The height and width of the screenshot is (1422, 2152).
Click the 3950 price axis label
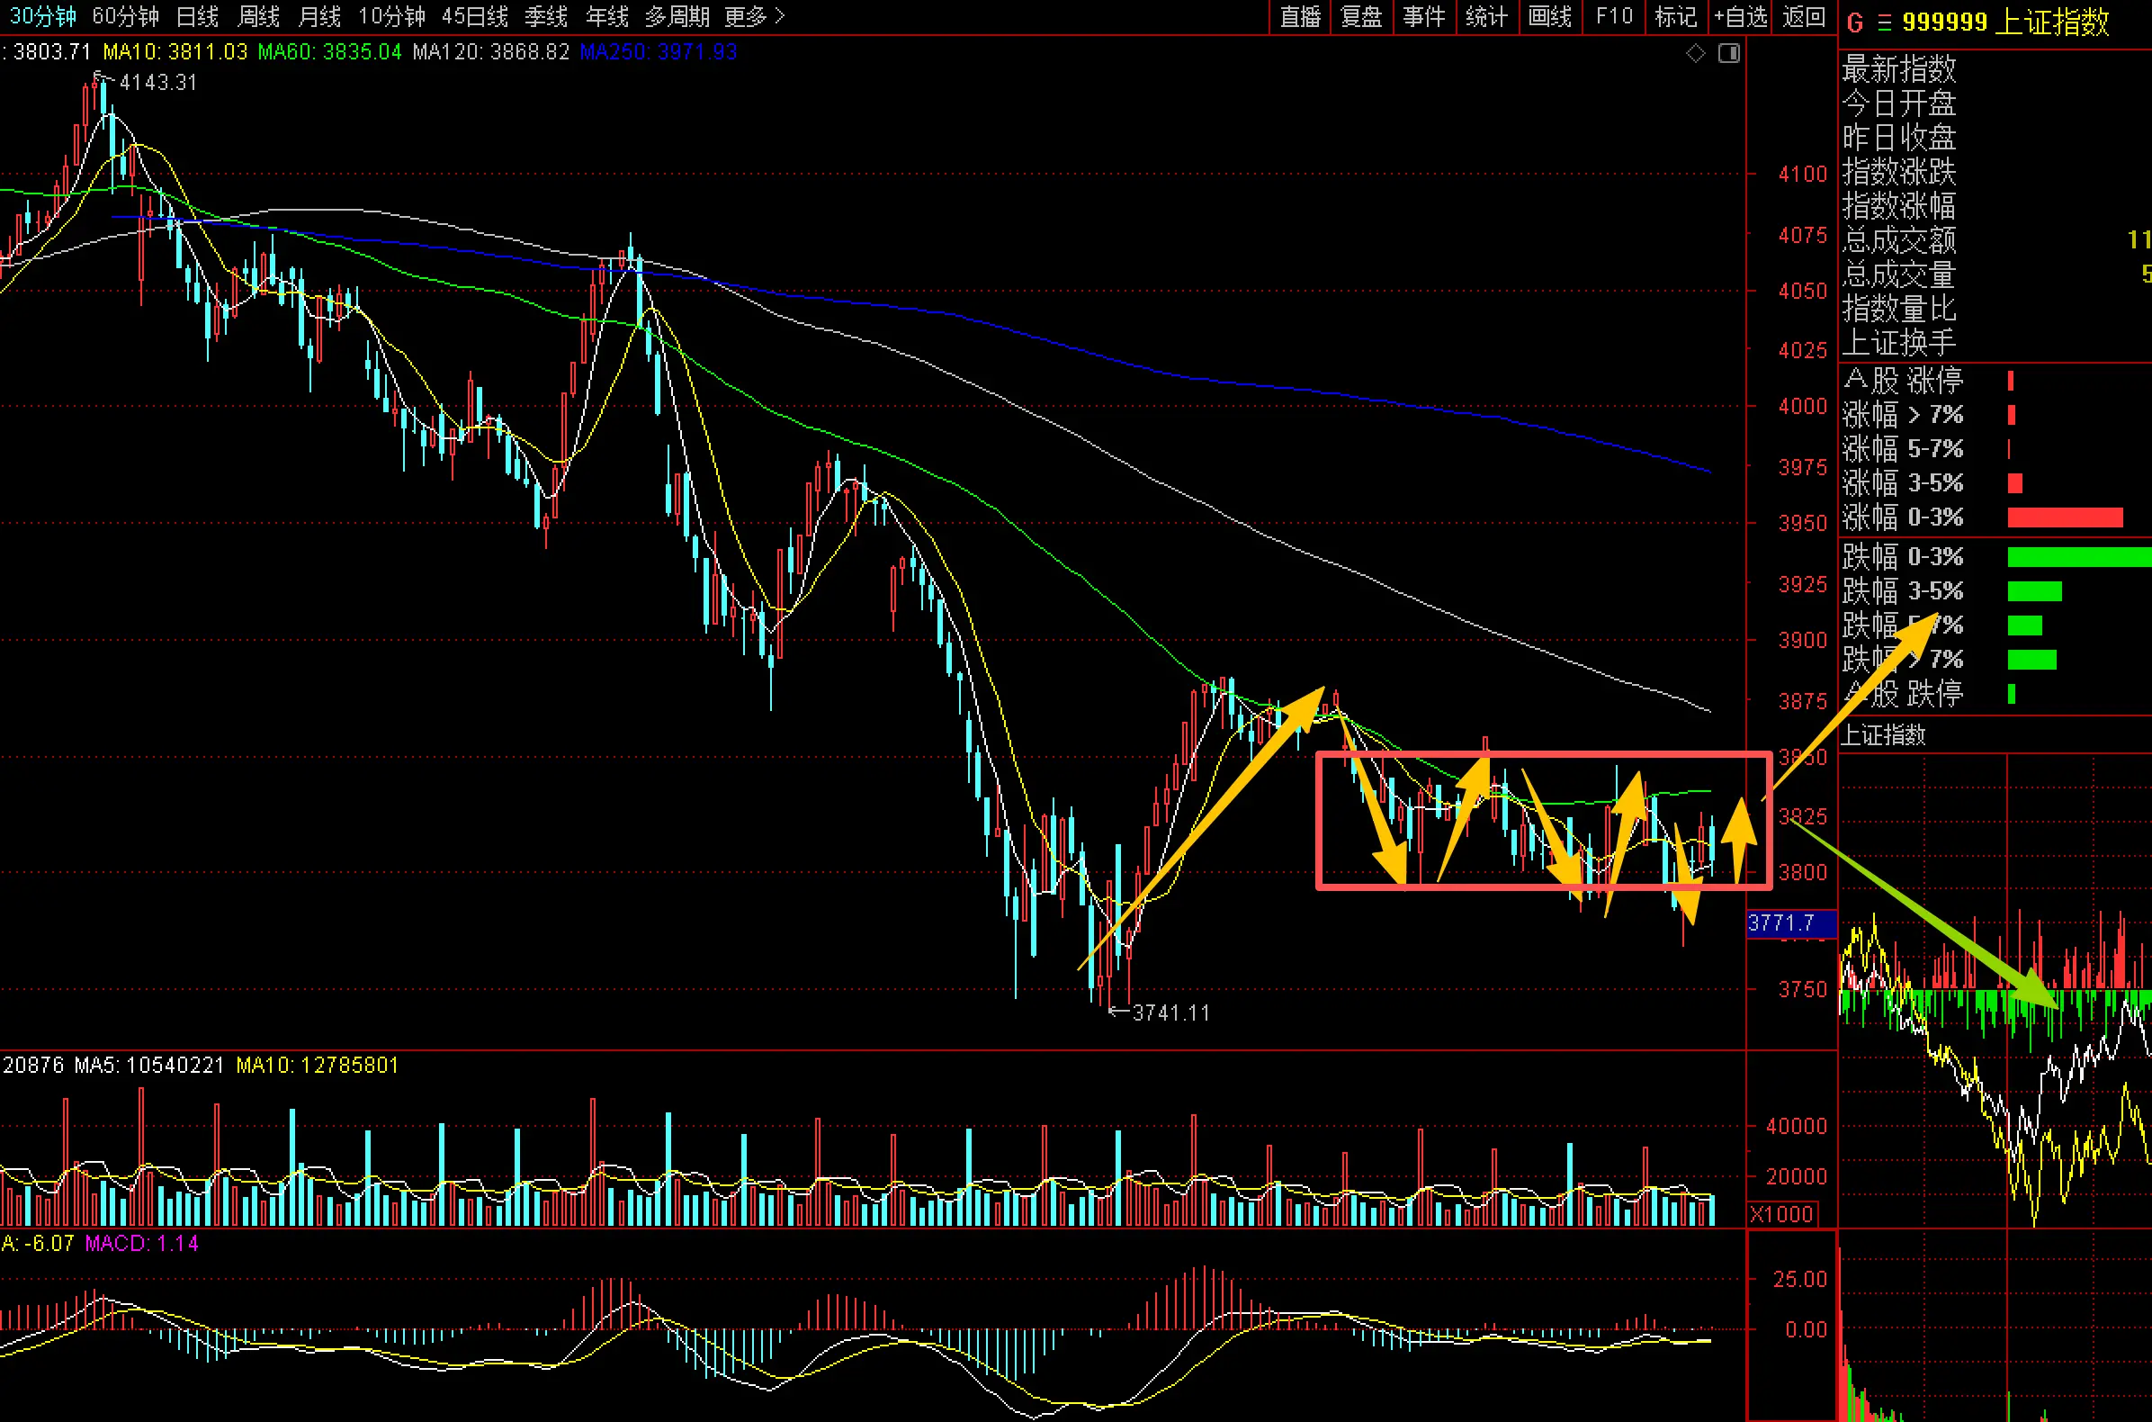[x=1802, y=523]
